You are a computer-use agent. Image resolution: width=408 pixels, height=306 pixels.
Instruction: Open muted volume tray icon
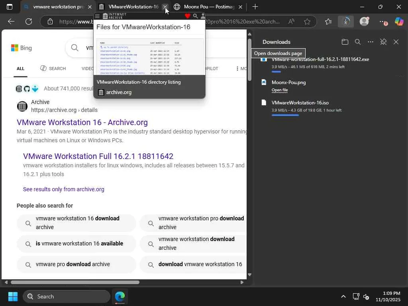366,296
